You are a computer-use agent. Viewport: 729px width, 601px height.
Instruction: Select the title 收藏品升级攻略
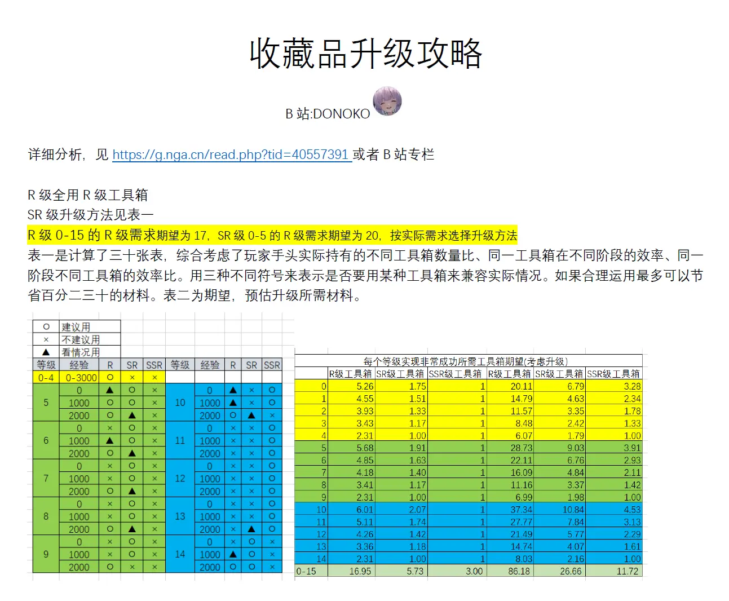[x=366, y=54]
